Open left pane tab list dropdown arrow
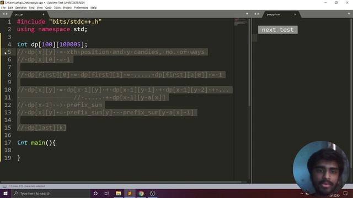The width and height of the screenshot is (353, 198). (247, 14)
